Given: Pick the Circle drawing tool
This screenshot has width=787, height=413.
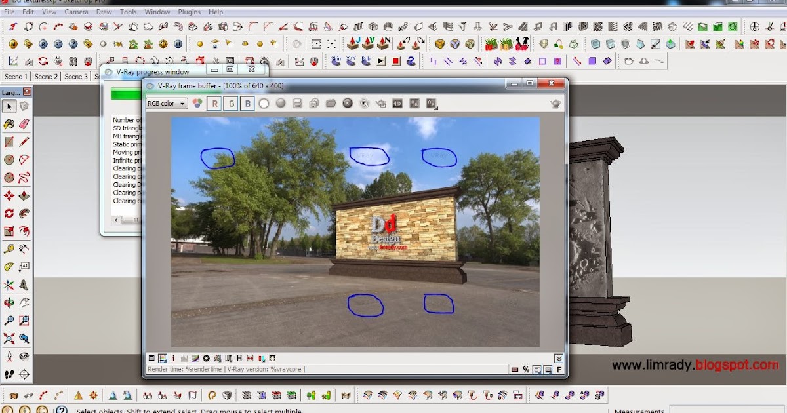Looking at the screenshot, I should [x=9, y=159].
